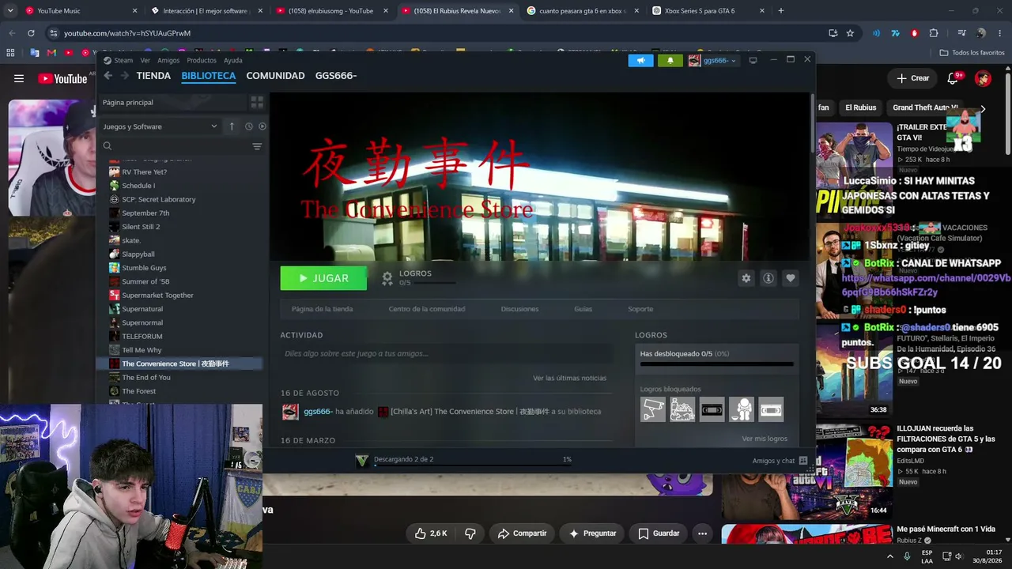This screenshot has height=569, width=1012.
Task: Open the El Rubius topic chip on YouTube
Action: pyautogui.click(x=860, y=107)
